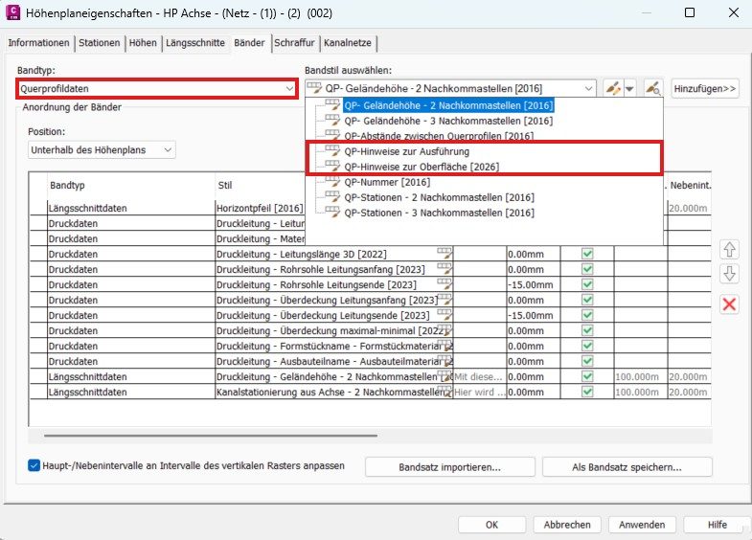
Task: Select QP- Geländehöhe - 3 Nachkommastellen [2016]
Action: pos(448,121)
